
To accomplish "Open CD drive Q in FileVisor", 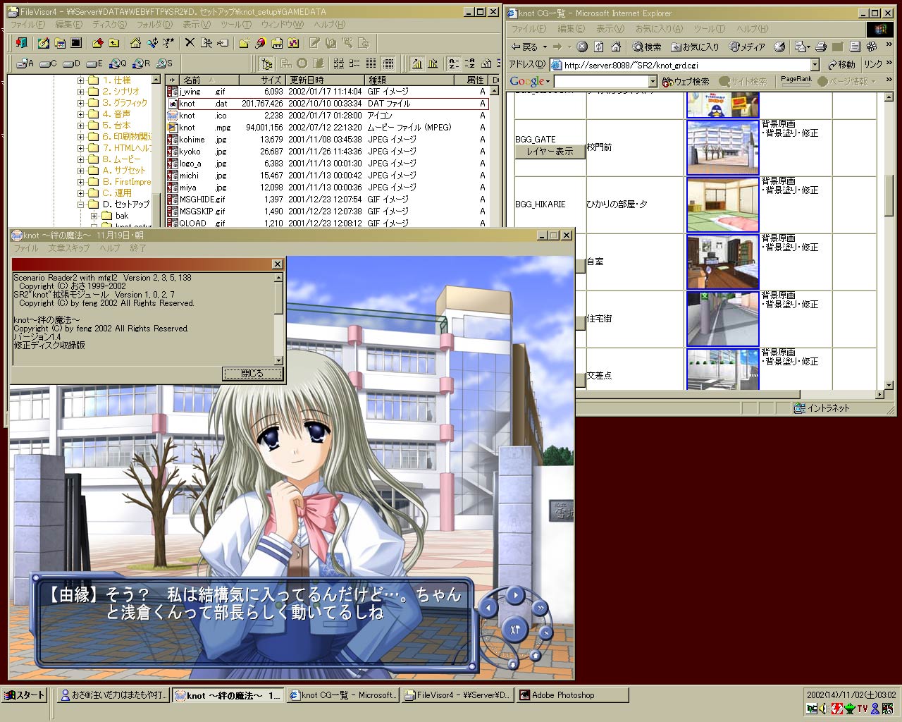I will click(118, 63).
